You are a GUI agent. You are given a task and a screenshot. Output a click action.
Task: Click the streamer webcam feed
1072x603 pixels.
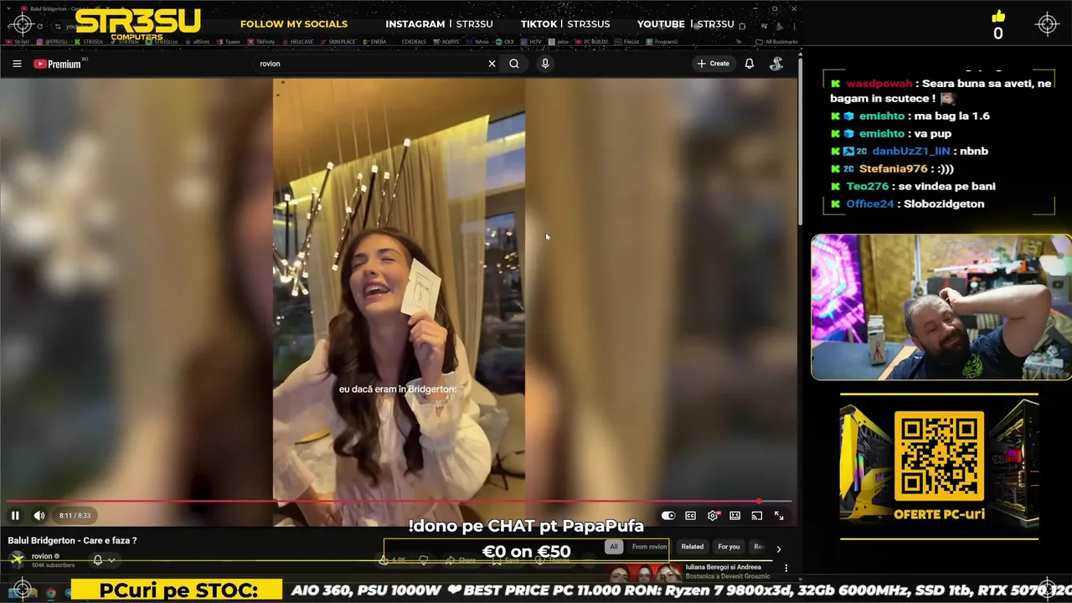(941, 307)
